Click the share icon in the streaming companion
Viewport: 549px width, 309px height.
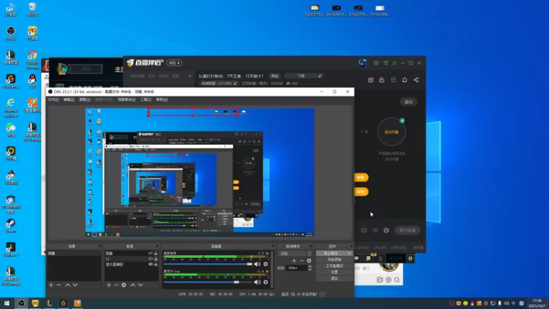coord(416,80)
